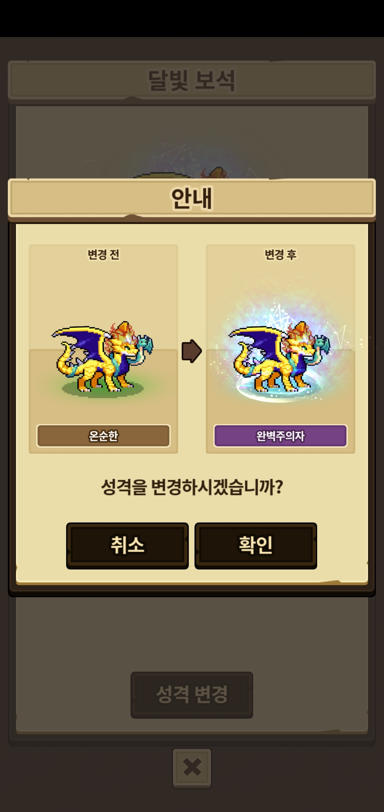Click the small teal dragon head in after panel
384x812 pixels.
[322, 343]
